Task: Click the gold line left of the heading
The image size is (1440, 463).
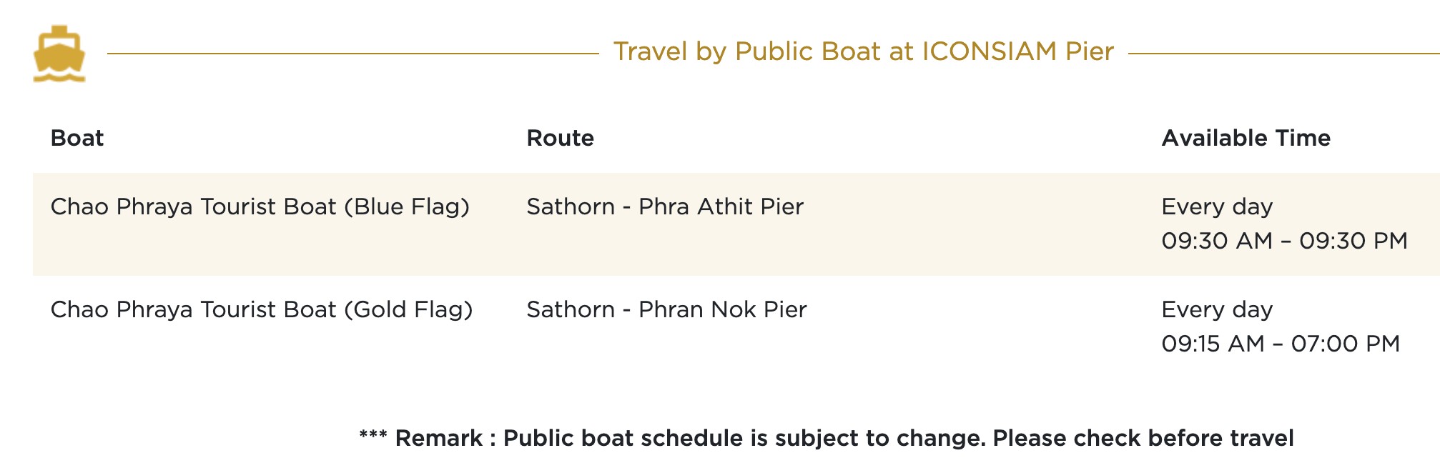Action: [x=352, y=54]
